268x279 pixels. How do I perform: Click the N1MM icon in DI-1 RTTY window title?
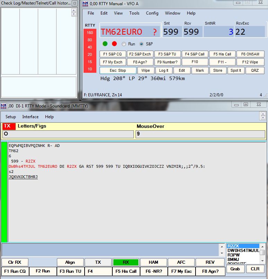[3, 106]
